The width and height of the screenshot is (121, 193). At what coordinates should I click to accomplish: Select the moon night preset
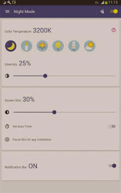pos(11,46)
